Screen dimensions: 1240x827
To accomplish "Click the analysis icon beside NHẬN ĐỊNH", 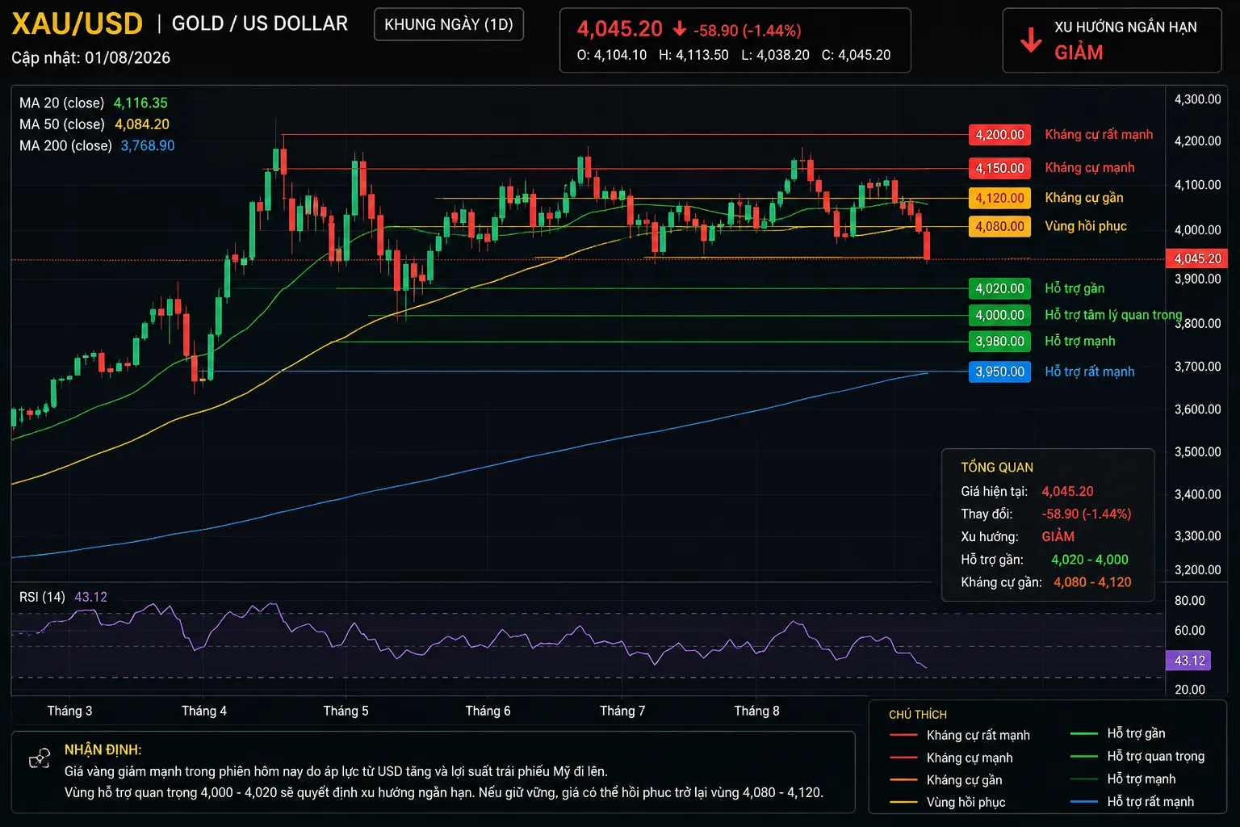I will click(x=40, y=758).
